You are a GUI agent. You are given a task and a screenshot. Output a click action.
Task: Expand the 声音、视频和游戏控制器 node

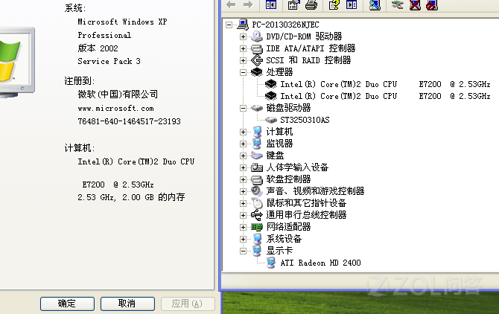(x=243, y=191)
